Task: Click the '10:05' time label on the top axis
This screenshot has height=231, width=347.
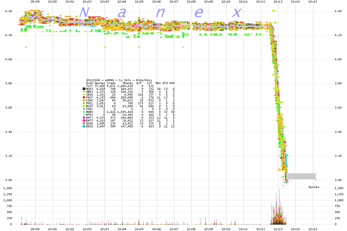Action: pos(139,1)
